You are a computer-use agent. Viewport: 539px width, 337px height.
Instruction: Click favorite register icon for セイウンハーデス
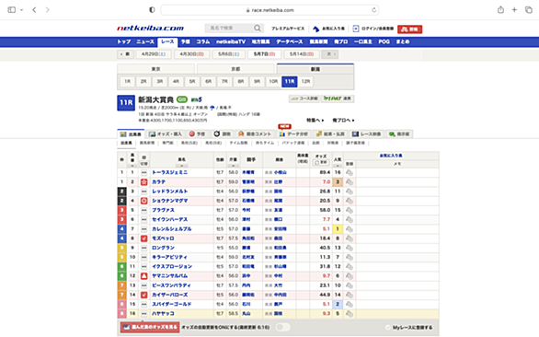tap(350, 220)
